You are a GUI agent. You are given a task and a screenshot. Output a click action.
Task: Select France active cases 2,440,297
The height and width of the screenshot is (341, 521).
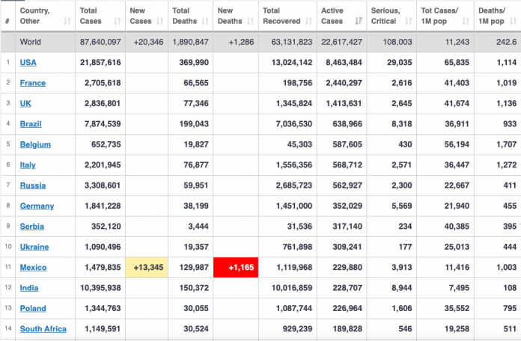[x=344, y=83]
